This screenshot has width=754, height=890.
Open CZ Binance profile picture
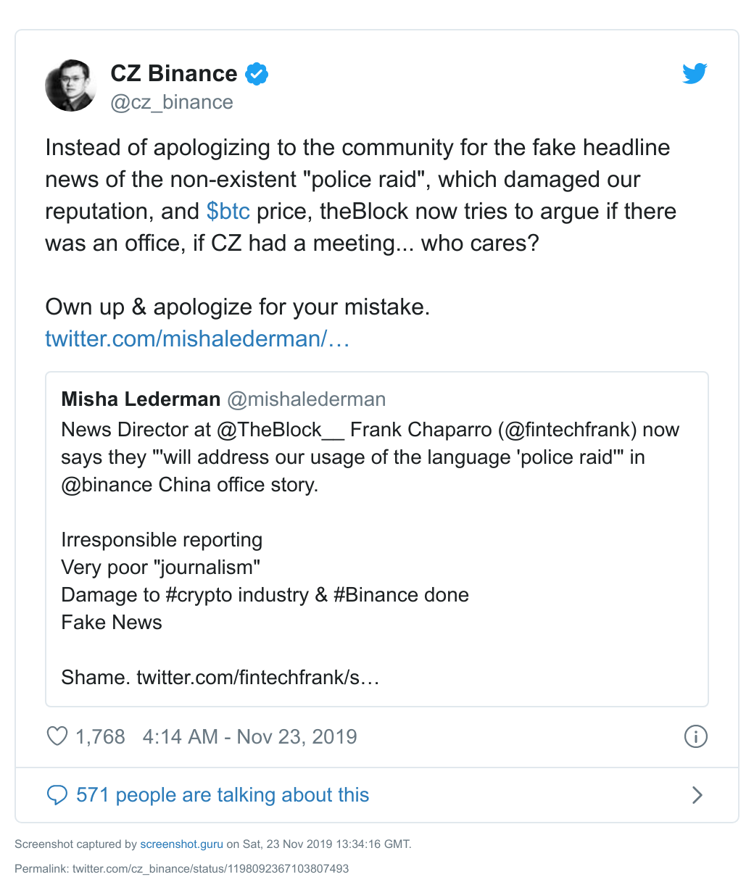[71, 86]
